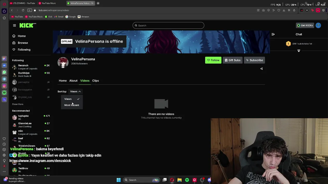Open the sidebar history clock icon
328x184 pixels.
tap(4, 144)
